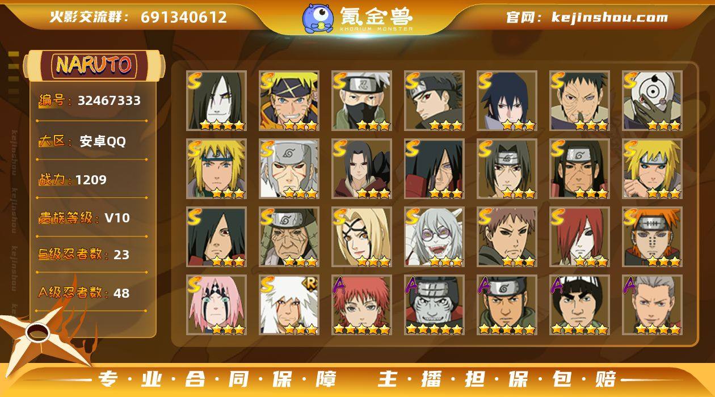Viewport: 715px width, 397px height.
Task: Click the NARUTO scroll title banner
Action: click(x=94, y=65)
